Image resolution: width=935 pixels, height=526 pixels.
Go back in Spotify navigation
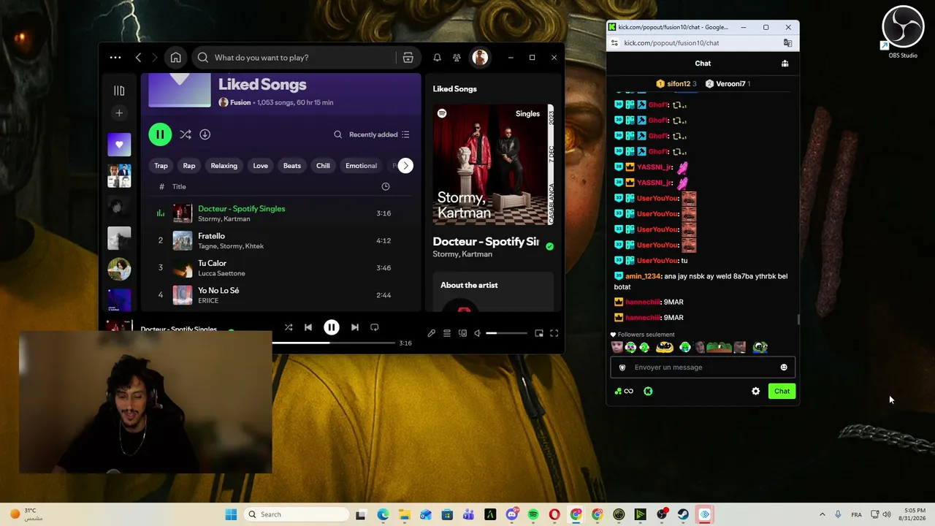click(x=138, y=58)
